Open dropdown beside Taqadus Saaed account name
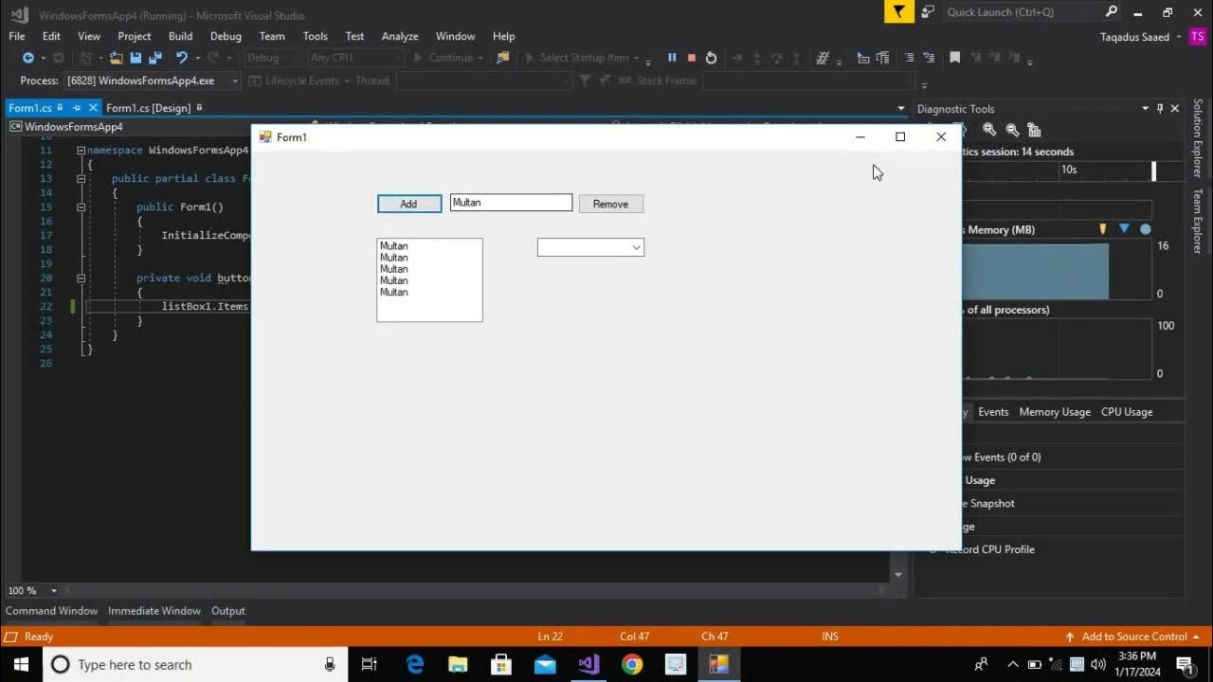Viewport: 1213px width, 682px height. pyautogui.click(x=1179, y=37)
